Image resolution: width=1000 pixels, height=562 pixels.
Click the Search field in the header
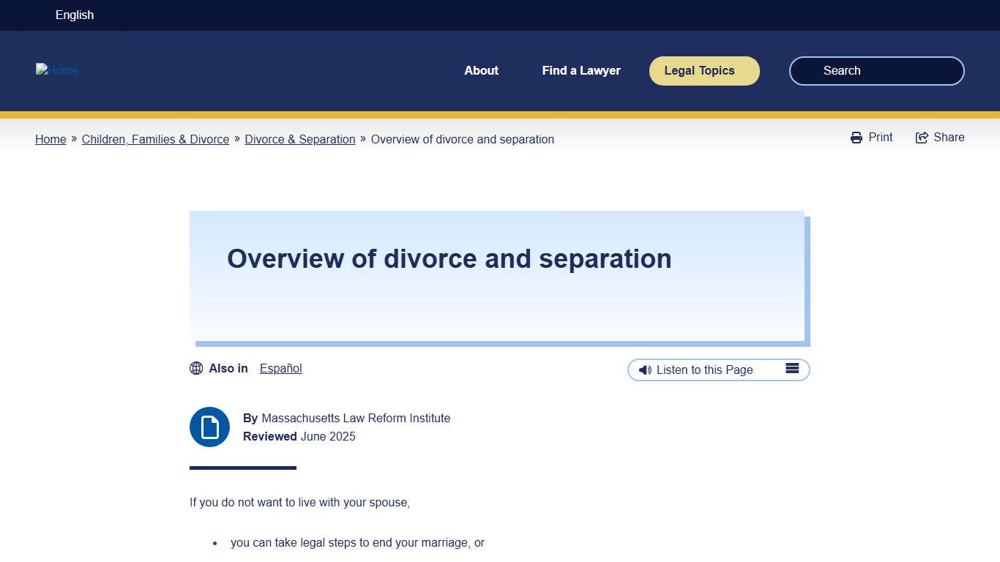coord(876,70)
